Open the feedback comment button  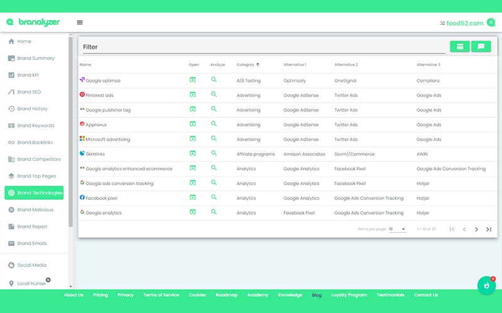(x=481, y=46)
